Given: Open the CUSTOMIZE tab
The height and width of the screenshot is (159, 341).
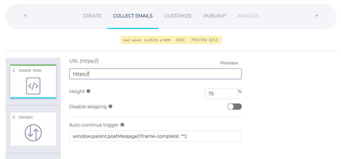Looking at the screenshot, I should [x=178, y=16].
